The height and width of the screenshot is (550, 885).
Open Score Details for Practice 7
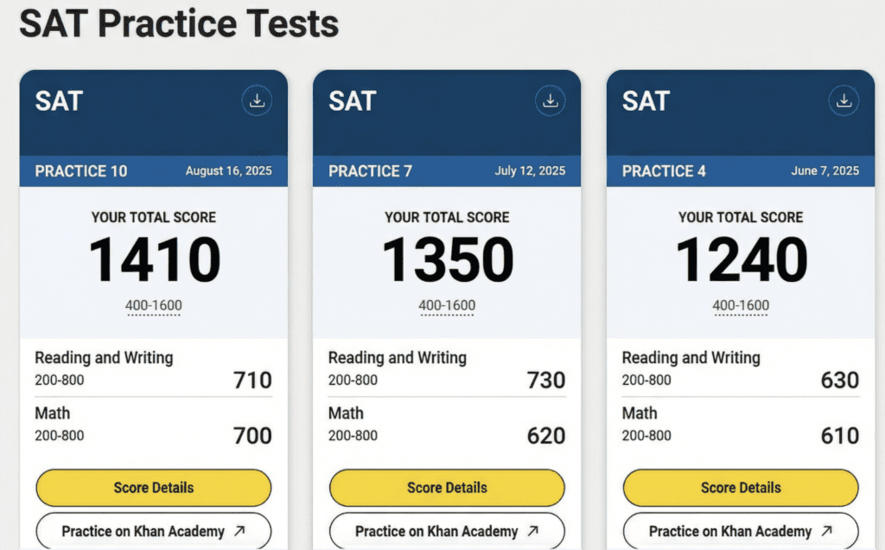click(x=447, y=488)
